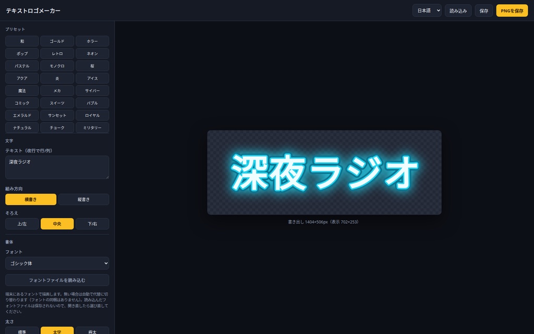Viewport: 534px width, 334px height.
Task: Select the ナチュラル preset
Action: pyautogui.click(x=22, y=127)
